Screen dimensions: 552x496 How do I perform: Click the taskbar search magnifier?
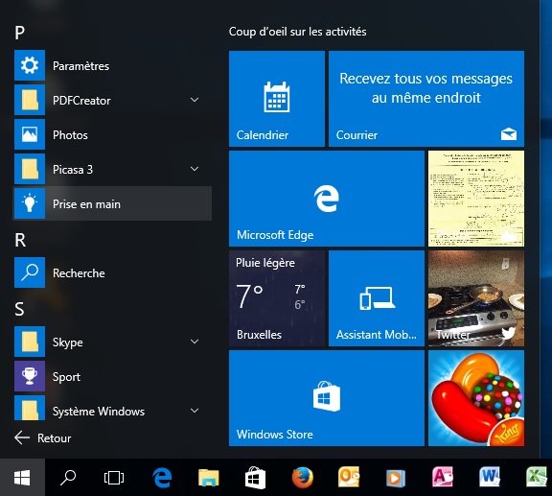68,478
